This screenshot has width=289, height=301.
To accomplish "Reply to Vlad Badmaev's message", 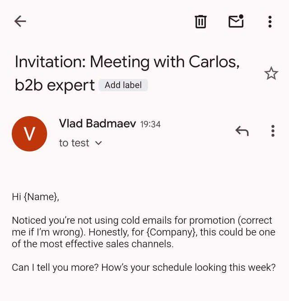I will coord(242,131).
